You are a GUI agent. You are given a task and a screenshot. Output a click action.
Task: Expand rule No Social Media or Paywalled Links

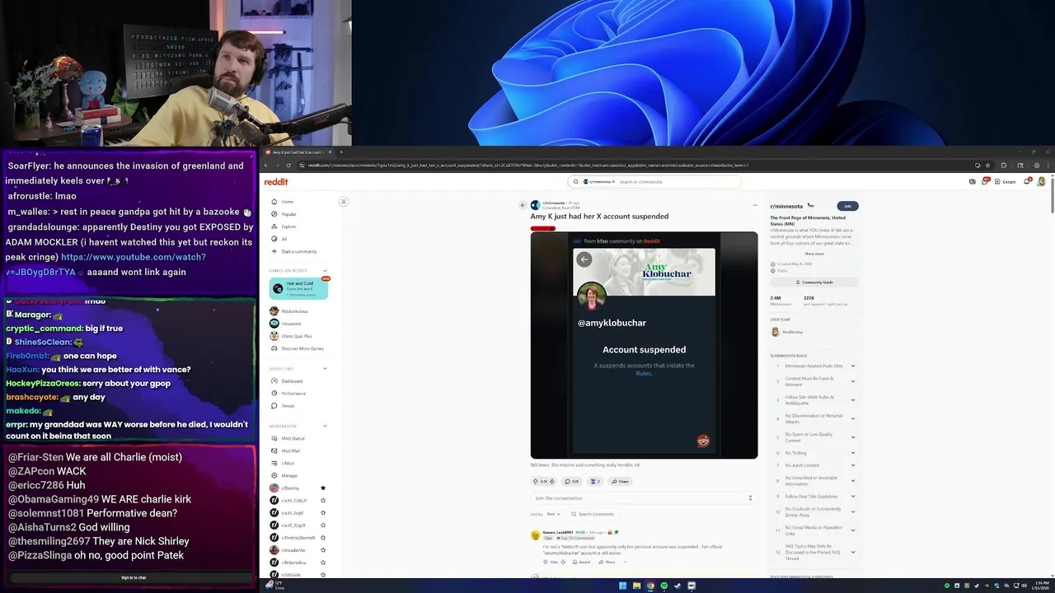pyautogui.click(x=853, y=530)
